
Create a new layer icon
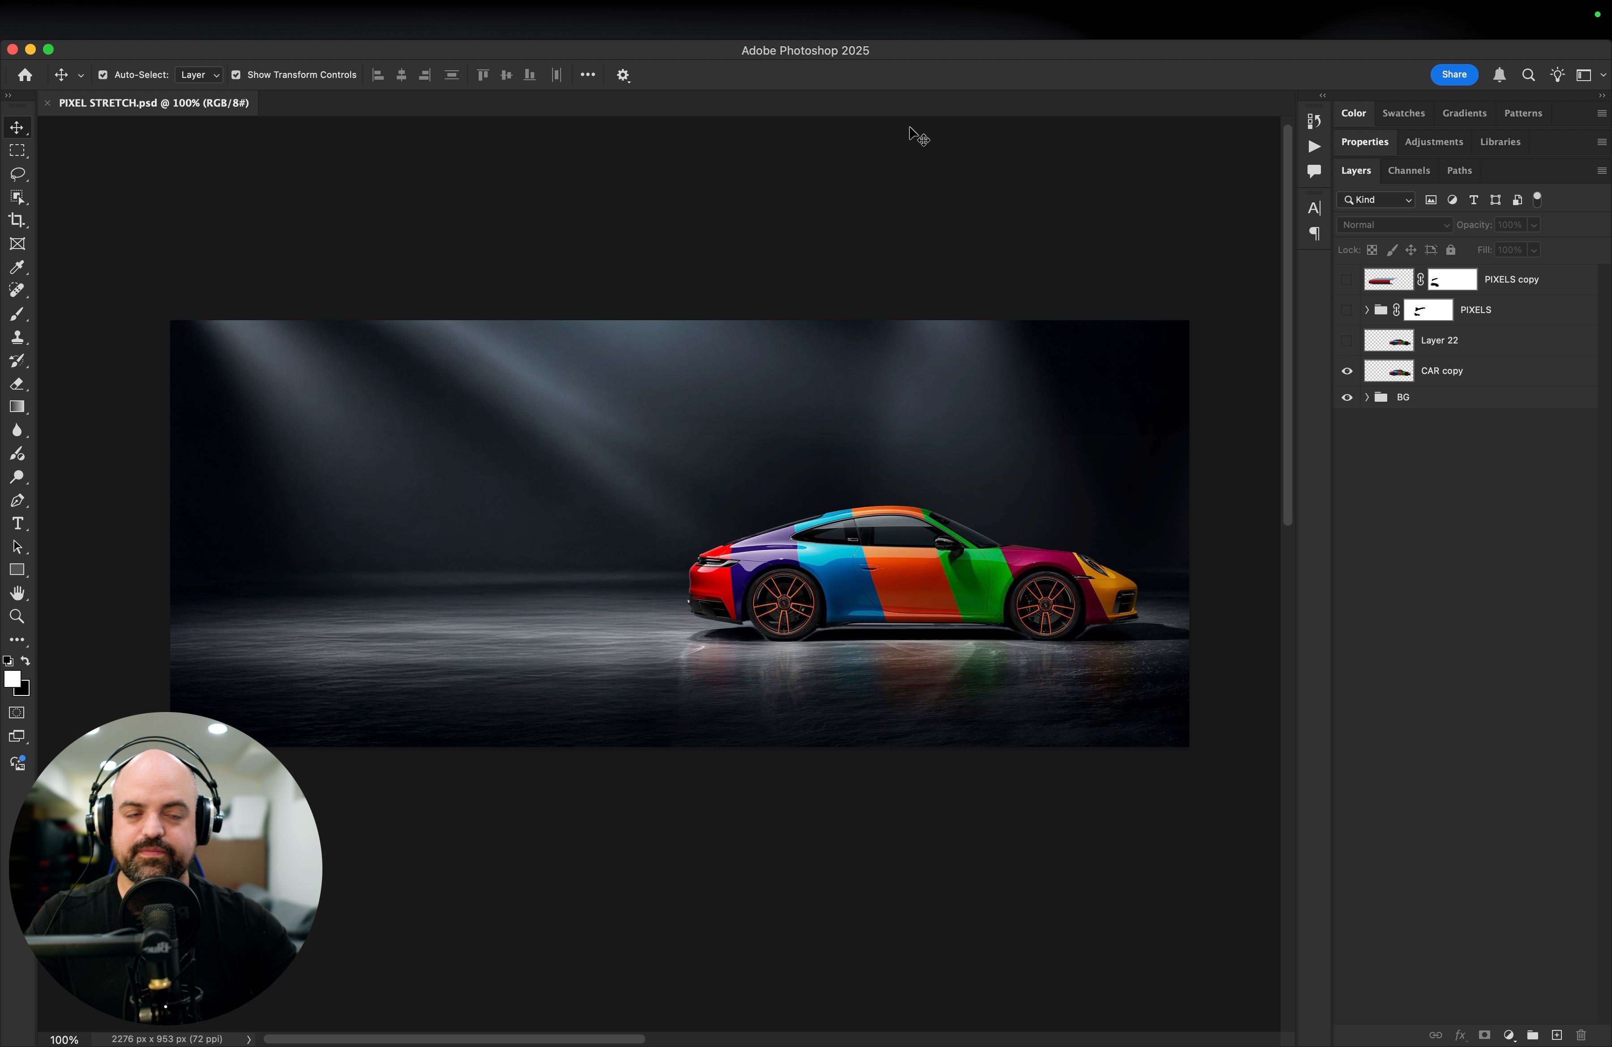1556,1035
